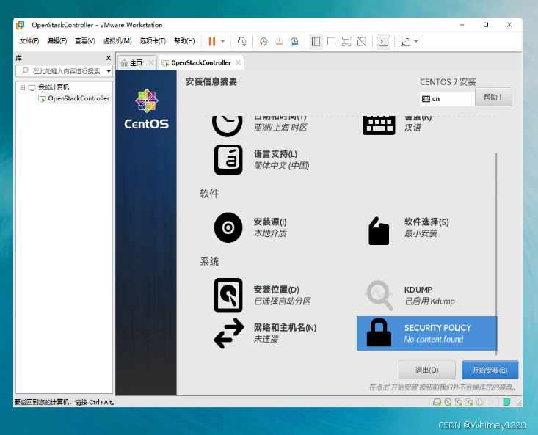The height and width of the screenshot is (435, 538).
Task: Toggle the thumbnail bar view button
Action: (332, 42)
